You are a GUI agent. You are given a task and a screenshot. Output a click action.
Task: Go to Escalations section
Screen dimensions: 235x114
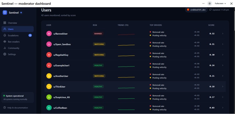point(18,35)
